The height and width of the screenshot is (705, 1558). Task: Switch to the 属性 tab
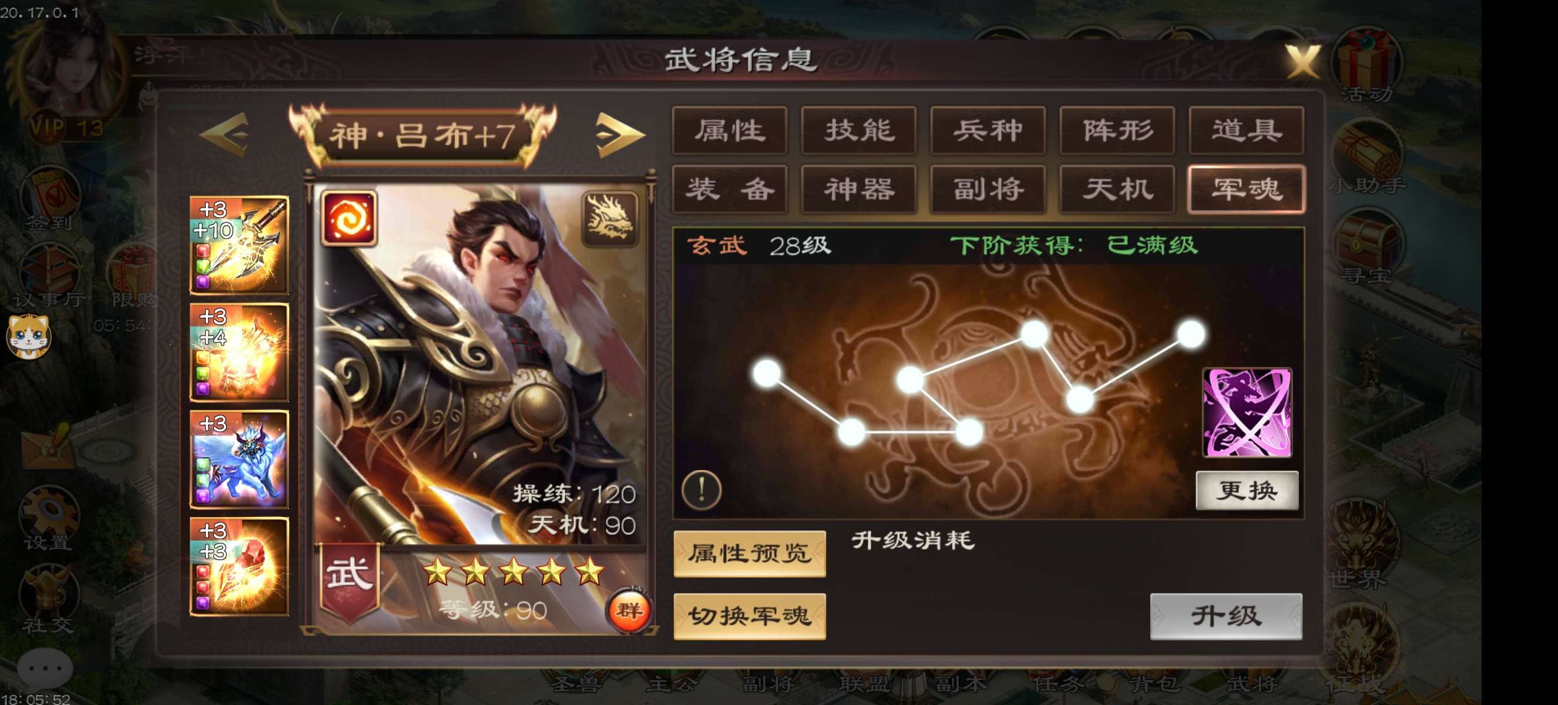tap(730, 130)
